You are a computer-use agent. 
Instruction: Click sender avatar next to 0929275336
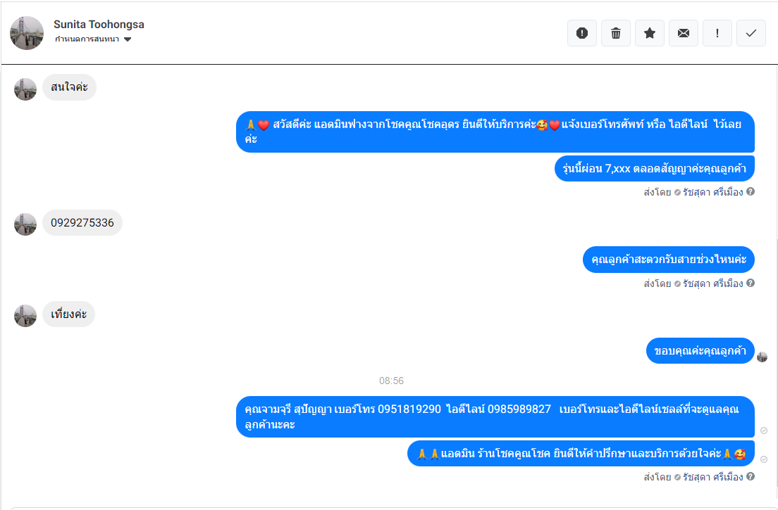tap(25, 224)
